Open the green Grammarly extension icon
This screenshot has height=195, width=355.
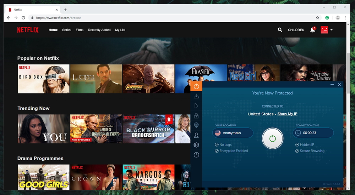click(x=327, y=18)
